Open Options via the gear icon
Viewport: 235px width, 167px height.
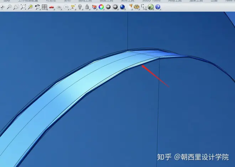[136, 7]
